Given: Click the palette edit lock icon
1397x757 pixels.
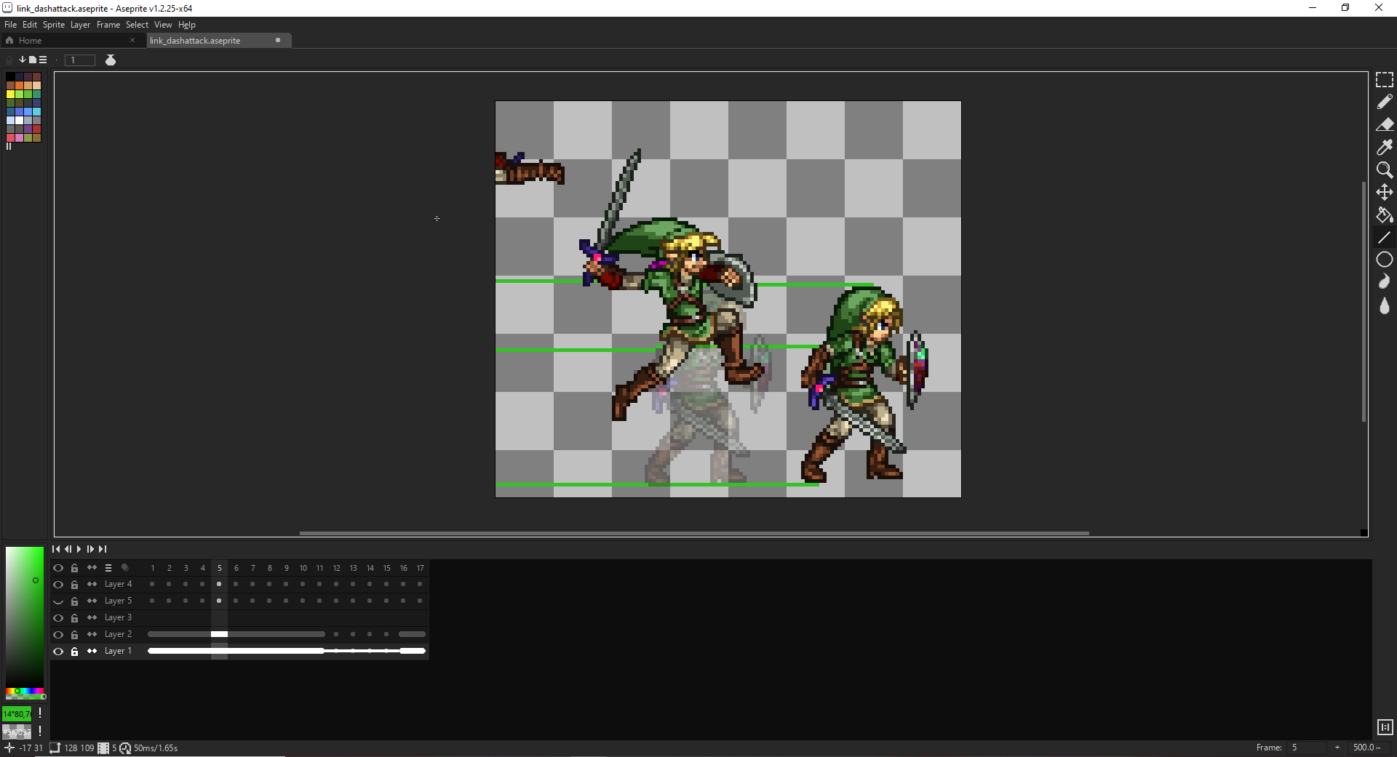Looking at the screenshot, I should (x=9, y=60).
